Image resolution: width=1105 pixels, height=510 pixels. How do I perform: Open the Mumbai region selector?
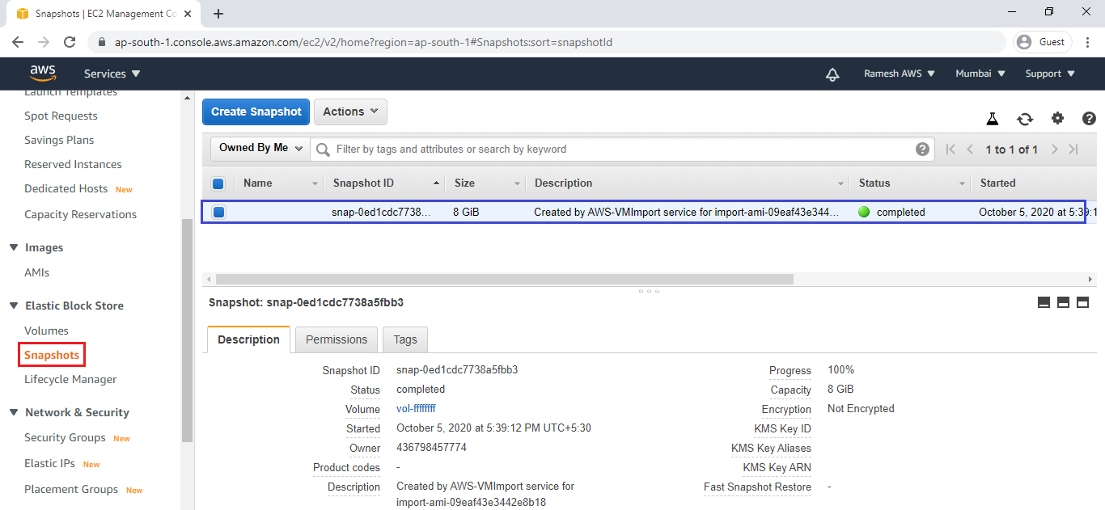(x=980, y=74)
